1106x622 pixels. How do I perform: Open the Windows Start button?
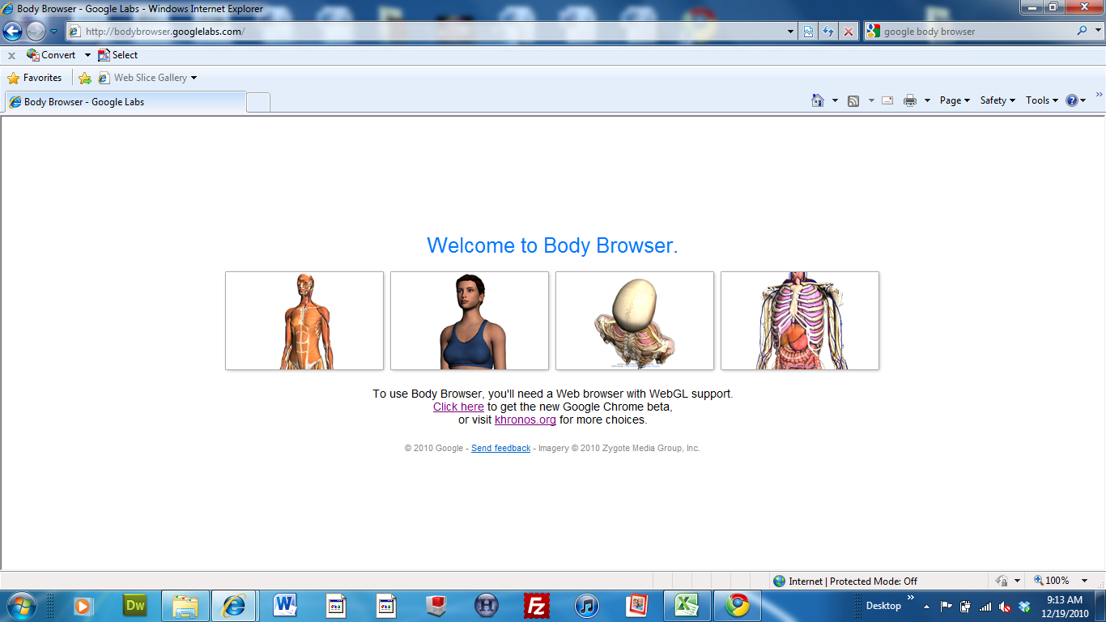(x=20, y=605)
